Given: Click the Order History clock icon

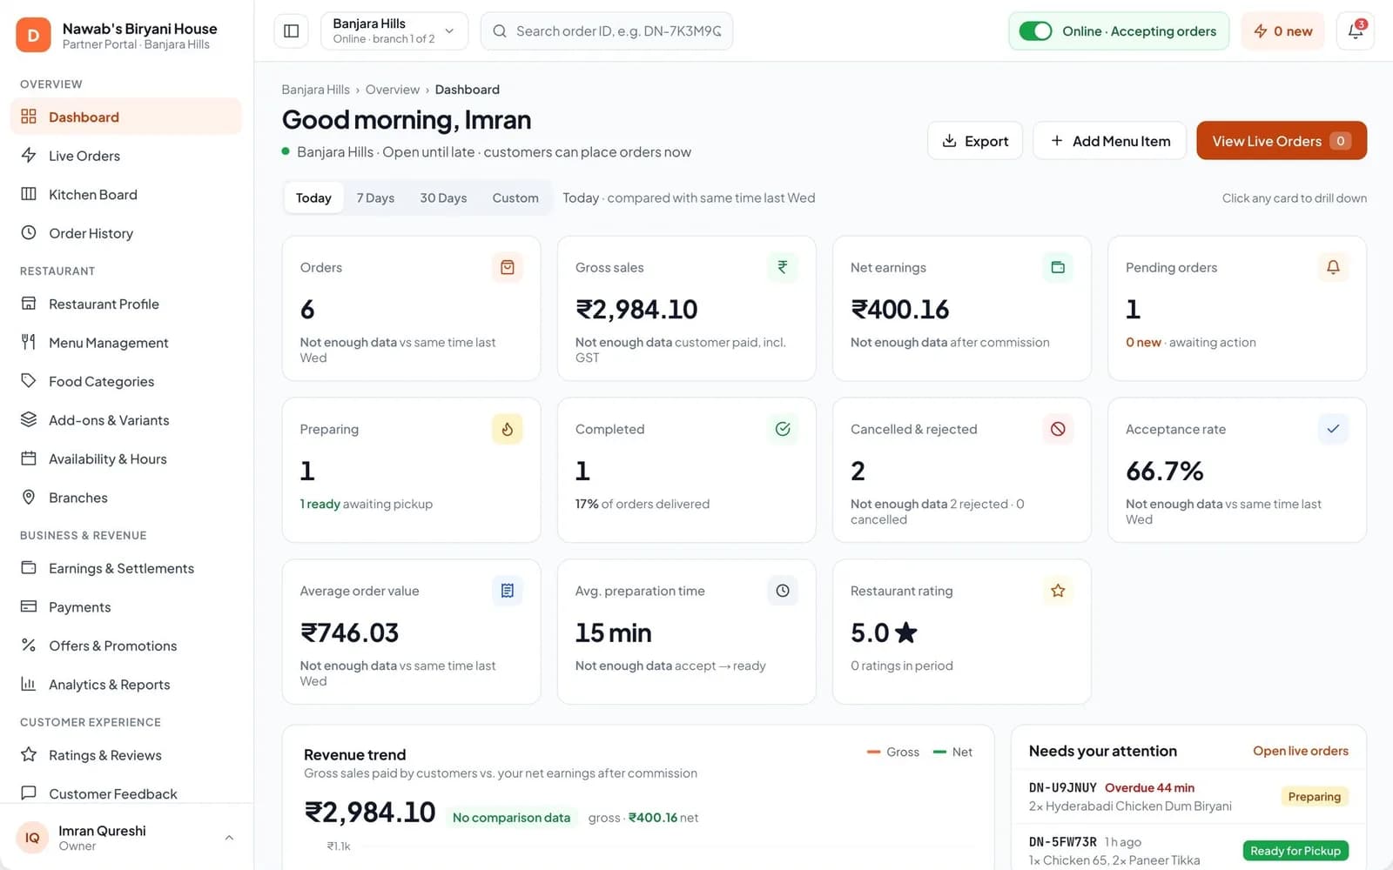Looking at the screenshot, I should coord(29,232).
